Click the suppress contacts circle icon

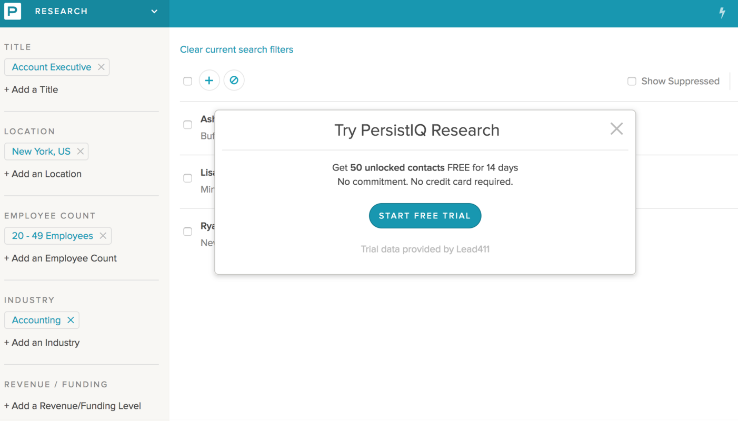[x=234, y=80]
